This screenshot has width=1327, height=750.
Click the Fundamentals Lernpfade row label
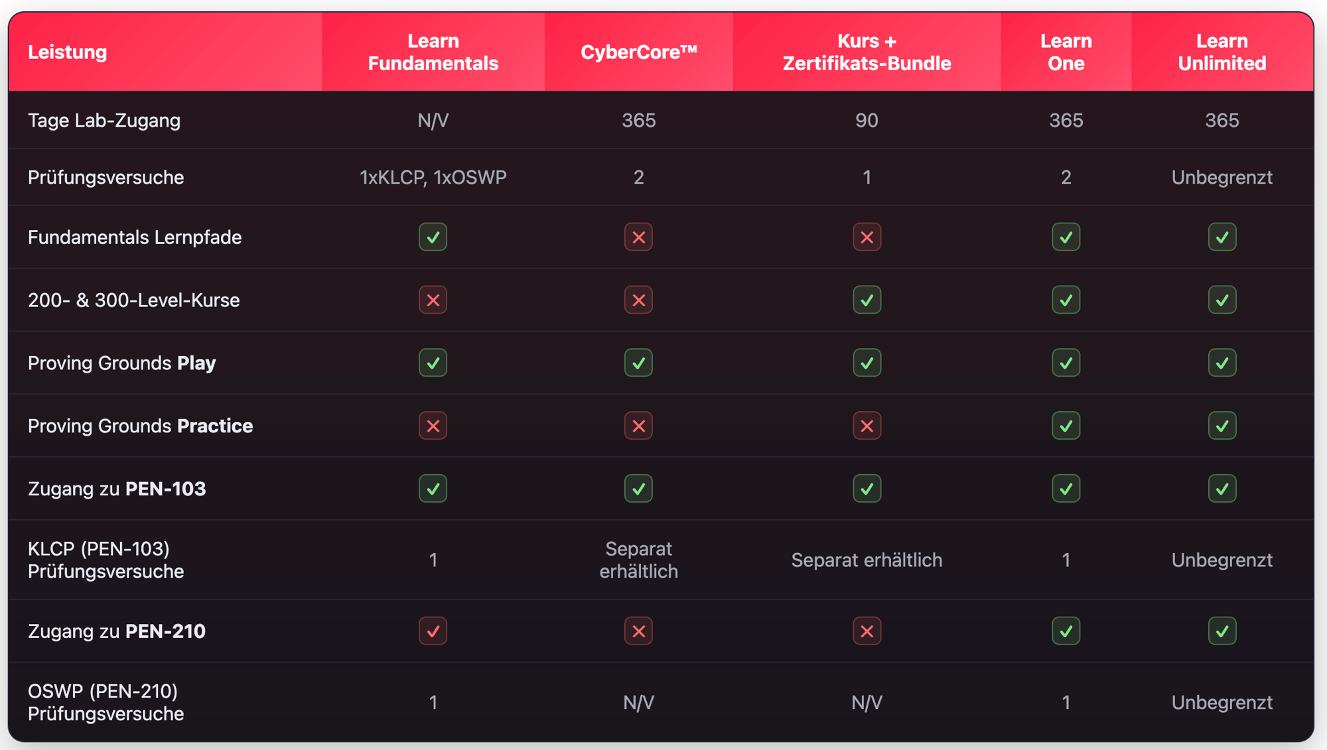click(135, 237)
